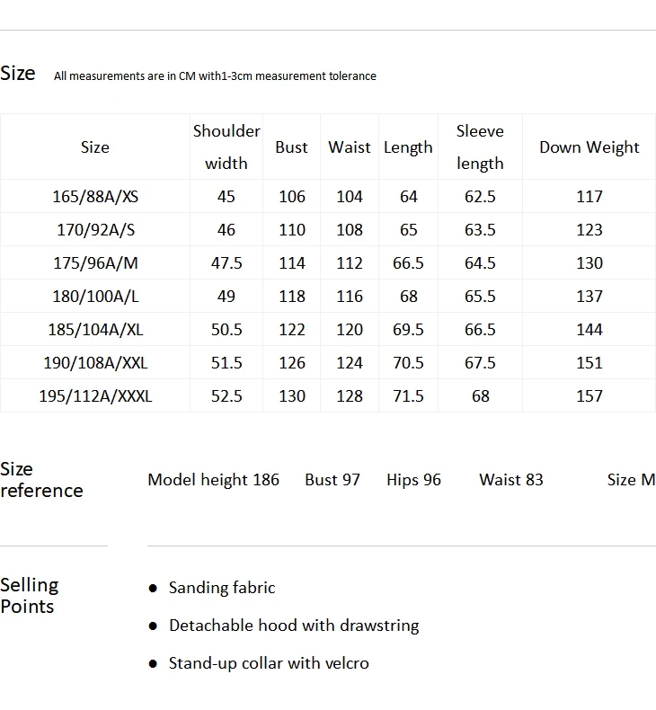
Task: Select the 190/108A/XXL size row label
Action: pyautogui.click(x=95, y=363)
